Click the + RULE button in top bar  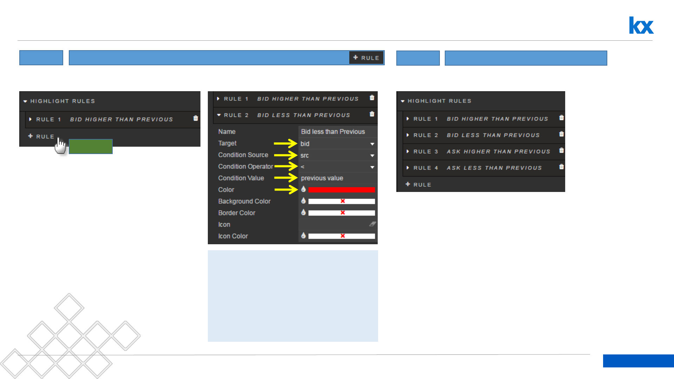[x=366, y=58]
